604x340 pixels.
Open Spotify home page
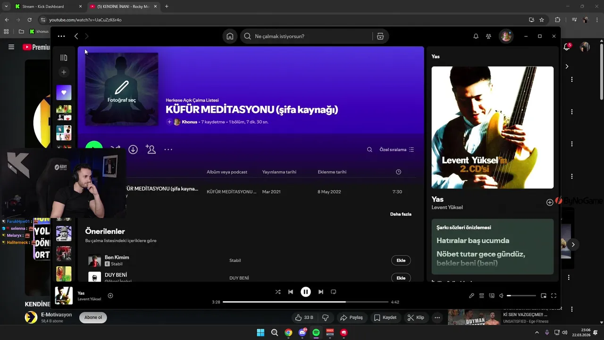click(x=230, y=36)
